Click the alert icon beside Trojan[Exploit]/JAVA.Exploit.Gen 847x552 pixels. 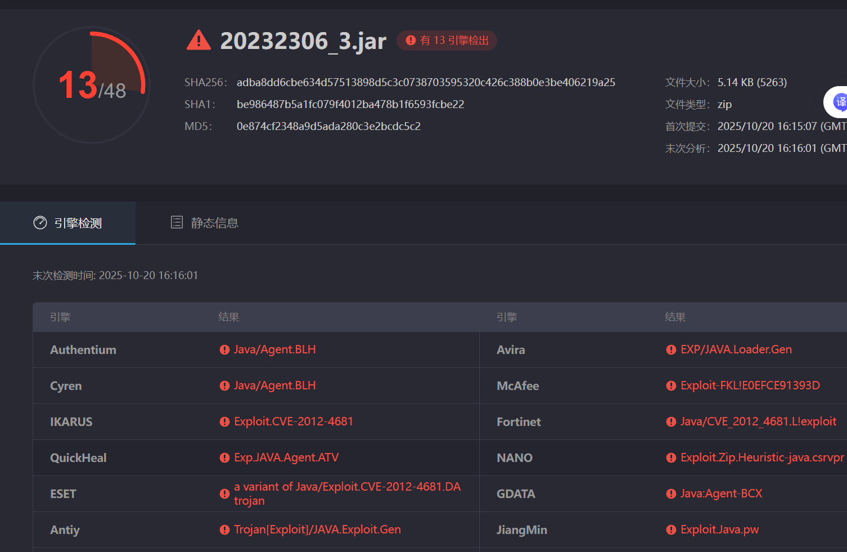click(224, 530)
